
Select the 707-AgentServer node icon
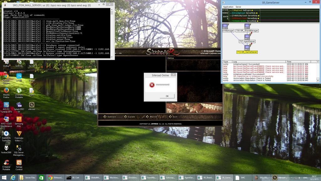point(247,36)
